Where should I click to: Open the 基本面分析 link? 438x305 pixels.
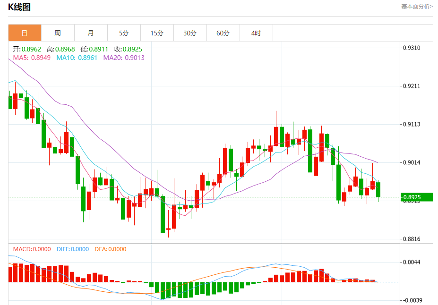417,7
